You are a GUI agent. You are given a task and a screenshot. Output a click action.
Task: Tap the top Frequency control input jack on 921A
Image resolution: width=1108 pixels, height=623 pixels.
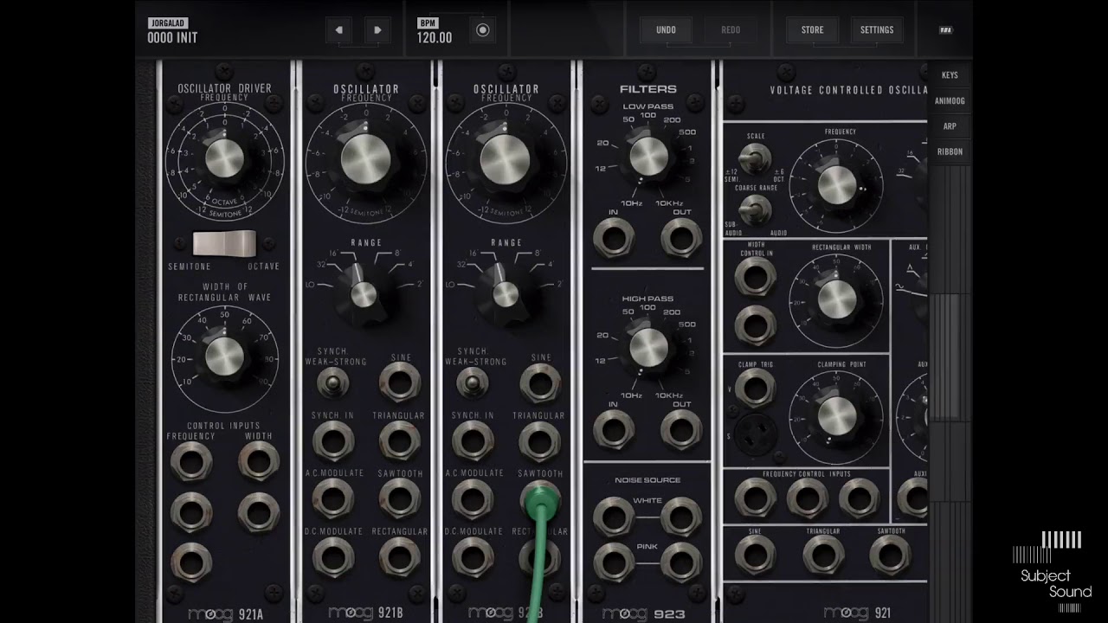pos(190,462)
